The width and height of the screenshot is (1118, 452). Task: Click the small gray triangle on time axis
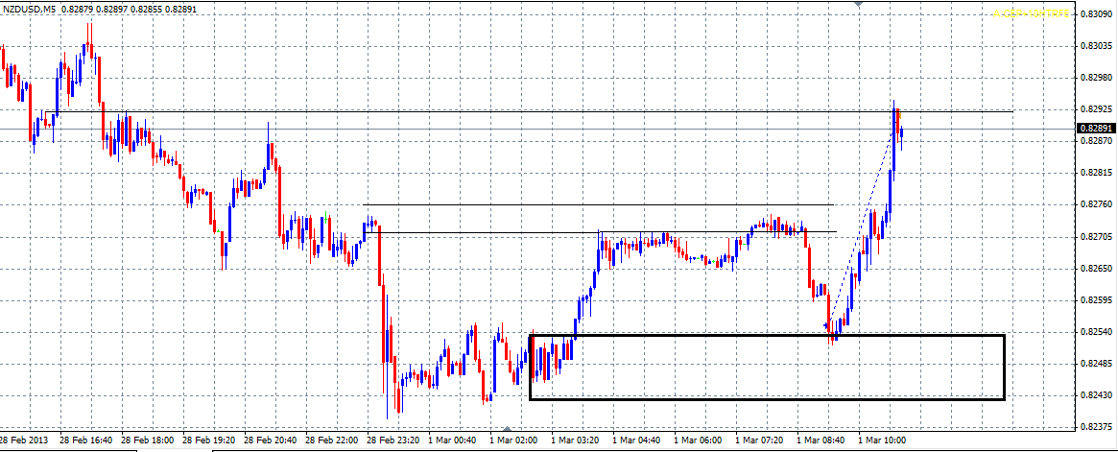pyautogui.click(x=508, y=427)
